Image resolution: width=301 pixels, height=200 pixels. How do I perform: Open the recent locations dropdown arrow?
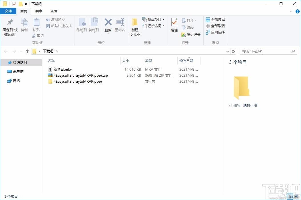coord(21,51)
